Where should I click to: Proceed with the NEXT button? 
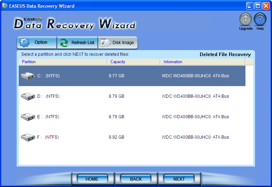pos(179,179)
